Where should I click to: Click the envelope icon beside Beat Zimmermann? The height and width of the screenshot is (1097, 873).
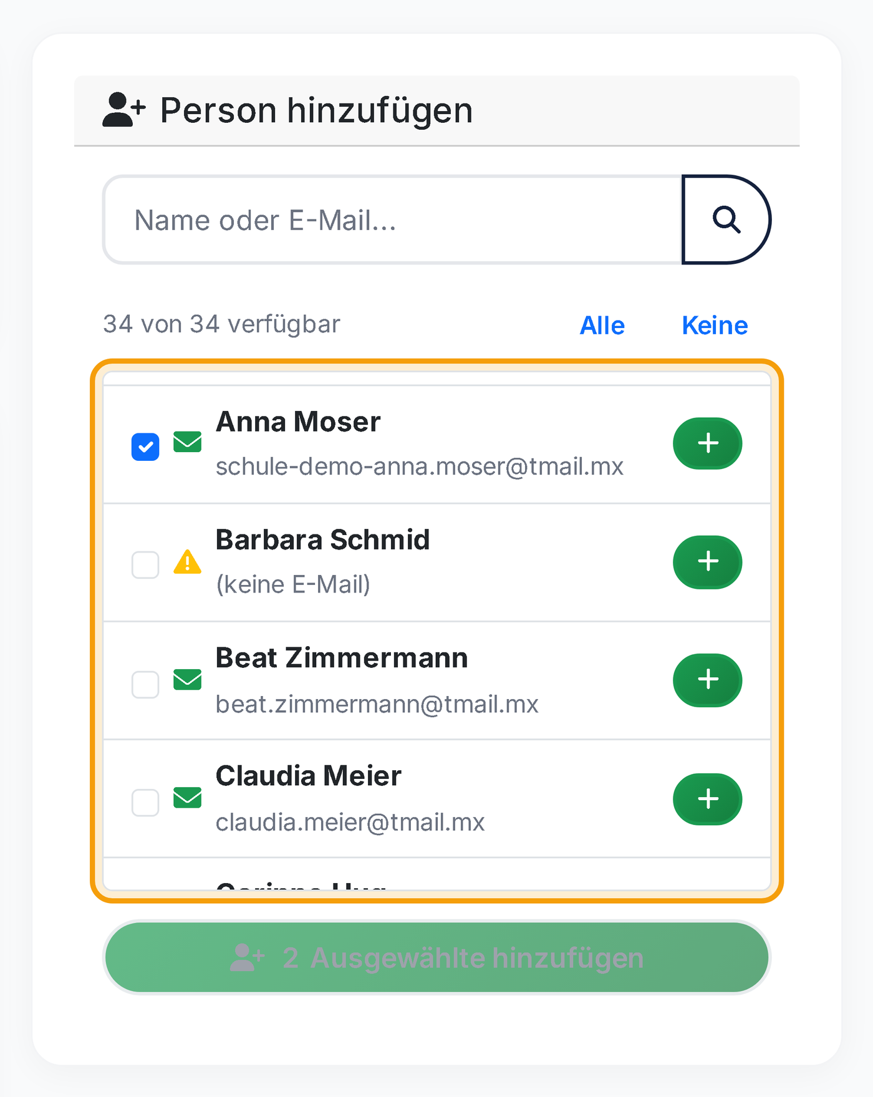tap(187, 680)
